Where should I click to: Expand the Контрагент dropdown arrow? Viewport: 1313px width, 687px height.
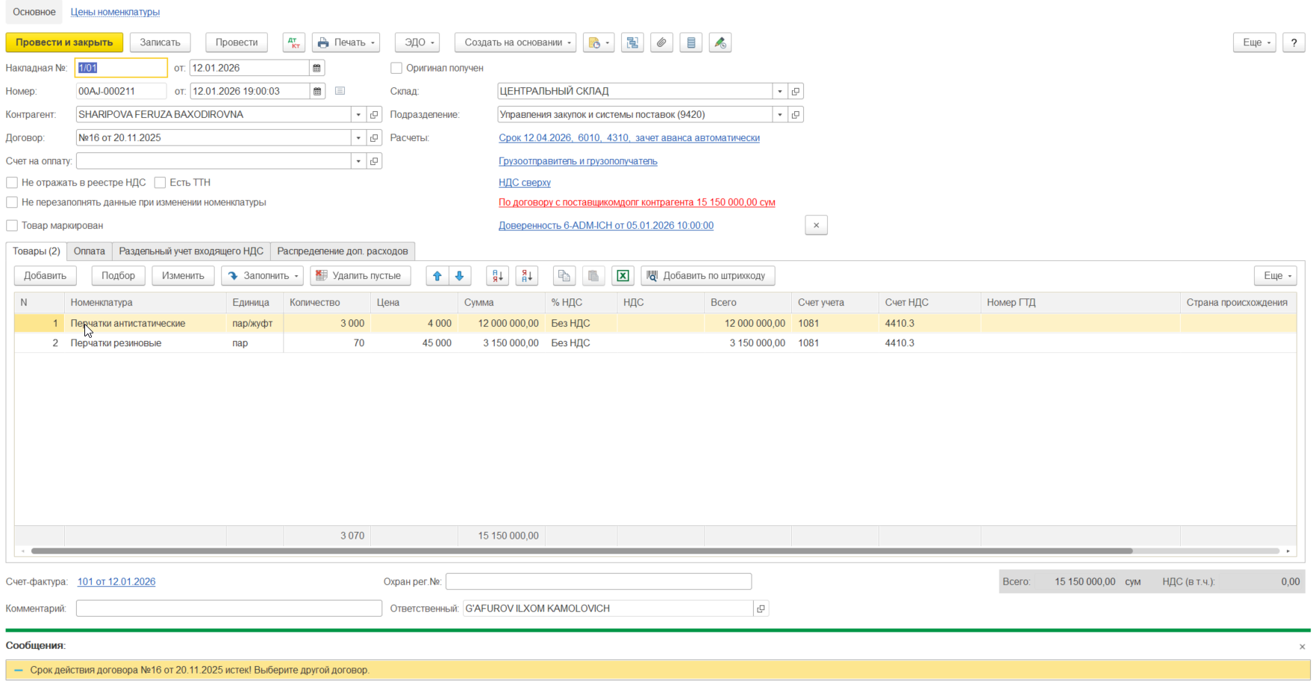click(x=359, y=114)
